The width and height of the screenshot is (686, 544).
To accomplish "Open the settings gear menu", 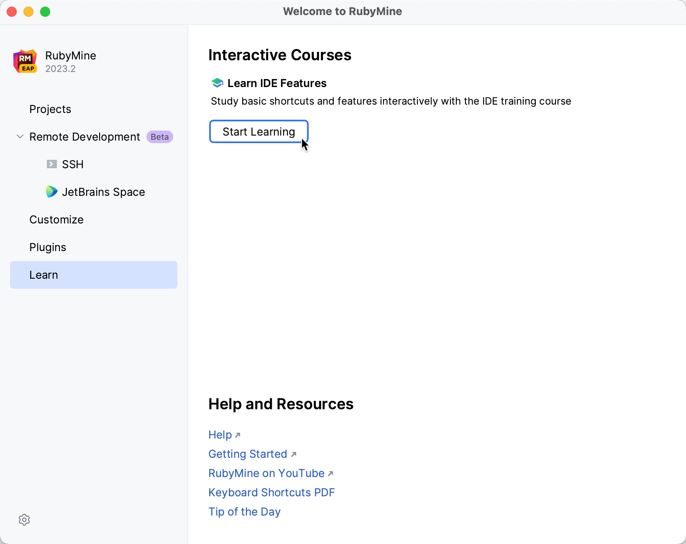I will click(24, 520).
